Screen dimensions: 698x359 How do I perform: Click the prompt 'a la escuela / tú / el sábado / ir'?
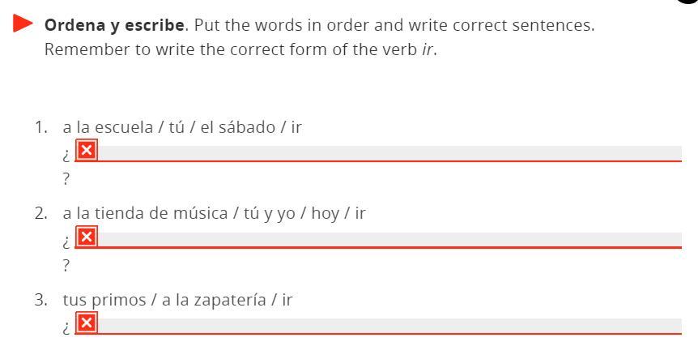[182, 127]
